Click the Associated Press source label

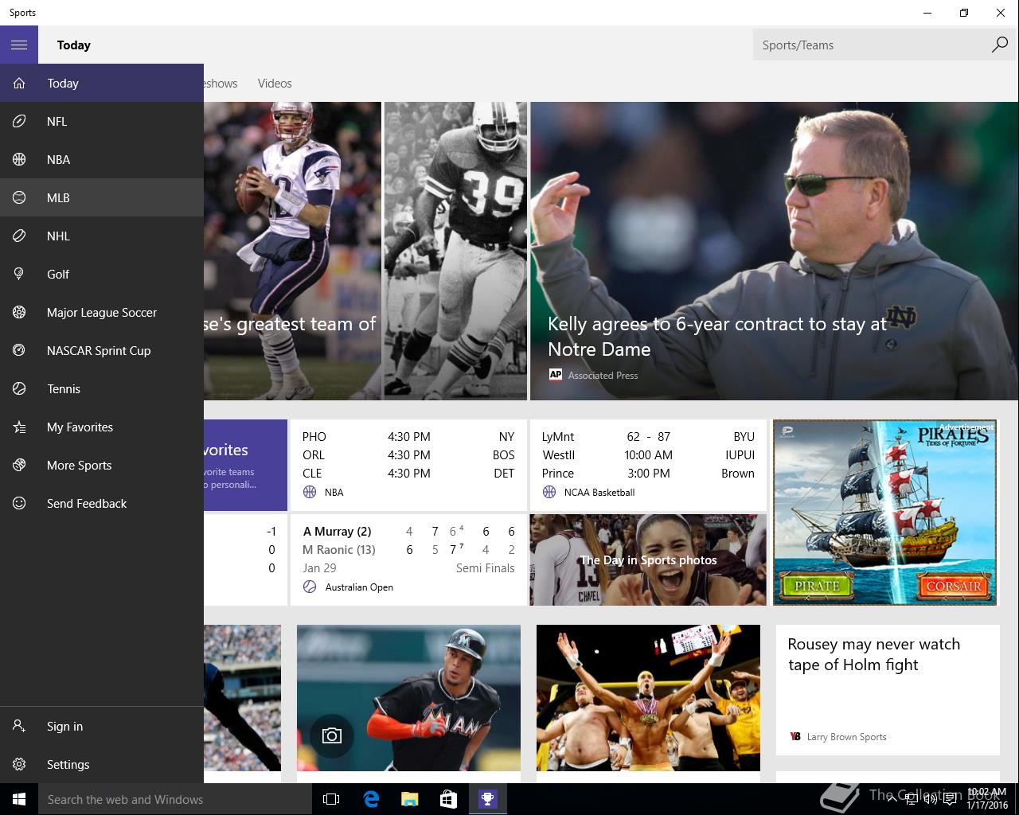pyautogui.click(x=603, y=375)
